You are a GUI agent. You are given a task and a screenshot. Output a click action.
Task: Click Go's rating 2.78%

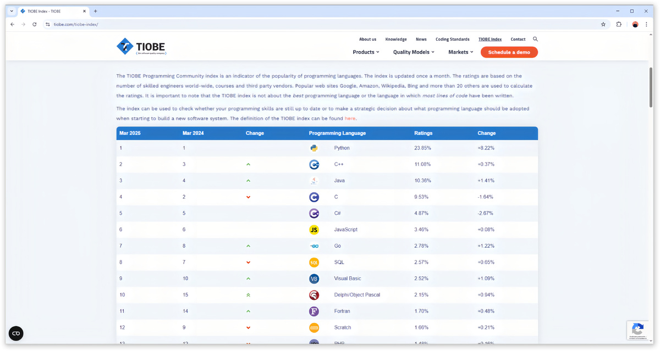coord(422,246)
